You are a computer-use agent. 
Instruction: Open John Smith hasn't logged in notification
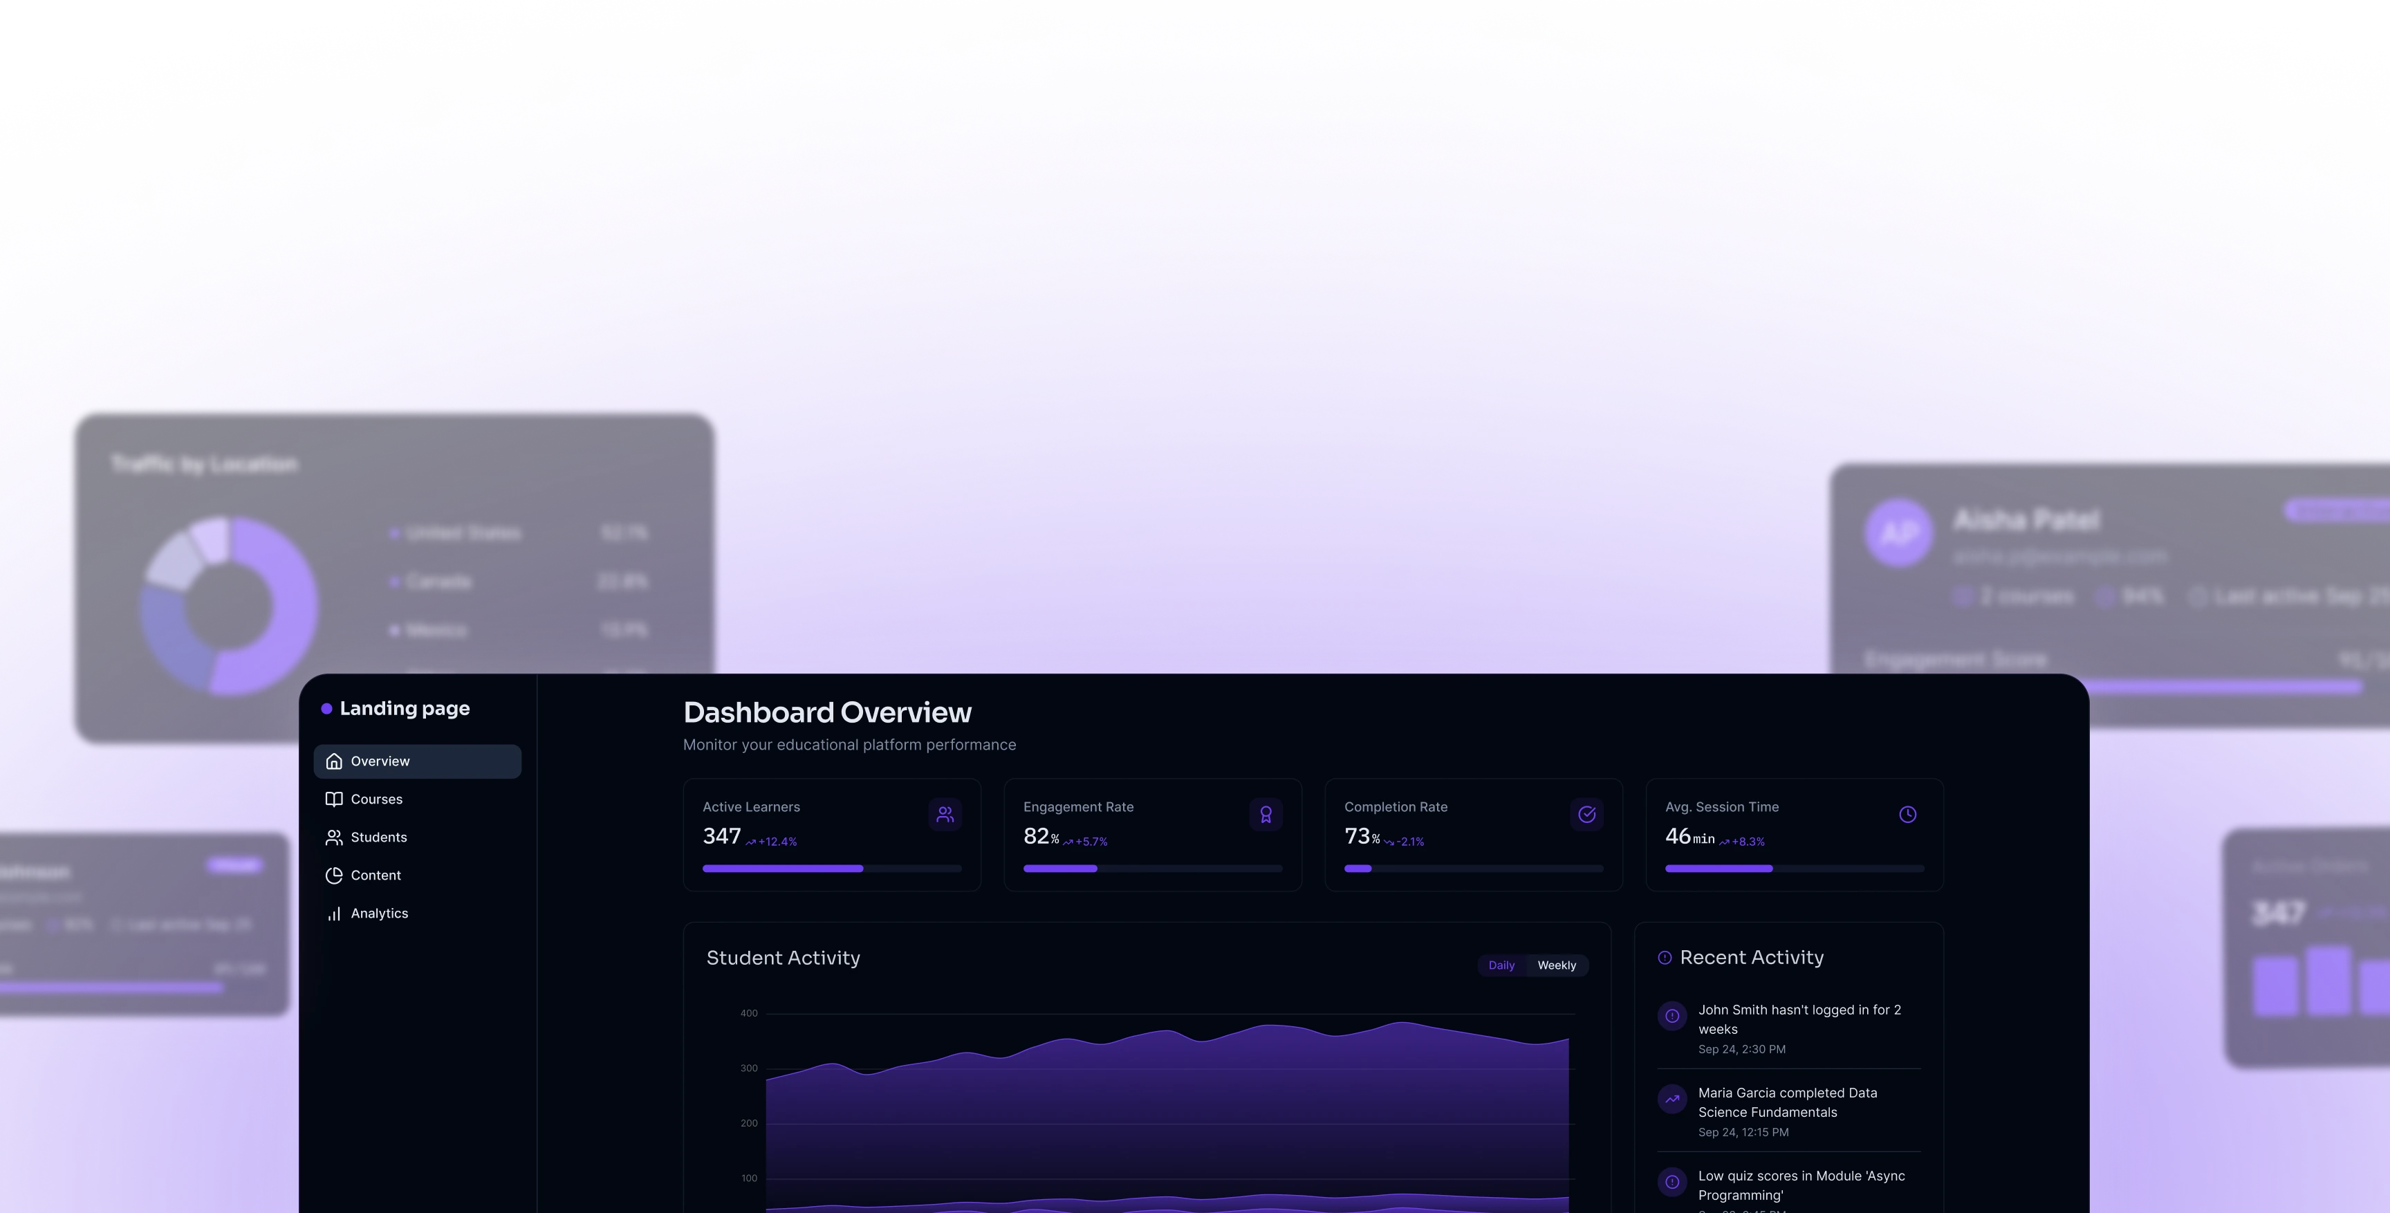point(1789,1028)
